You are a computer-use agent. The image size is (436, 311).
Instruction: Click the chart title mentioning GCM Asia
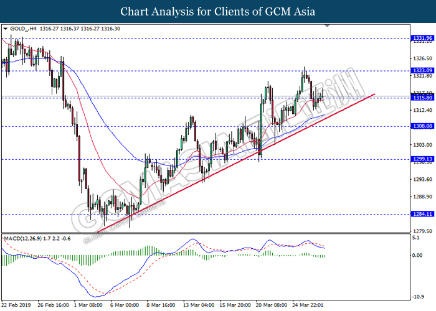[x=217, y=11]
